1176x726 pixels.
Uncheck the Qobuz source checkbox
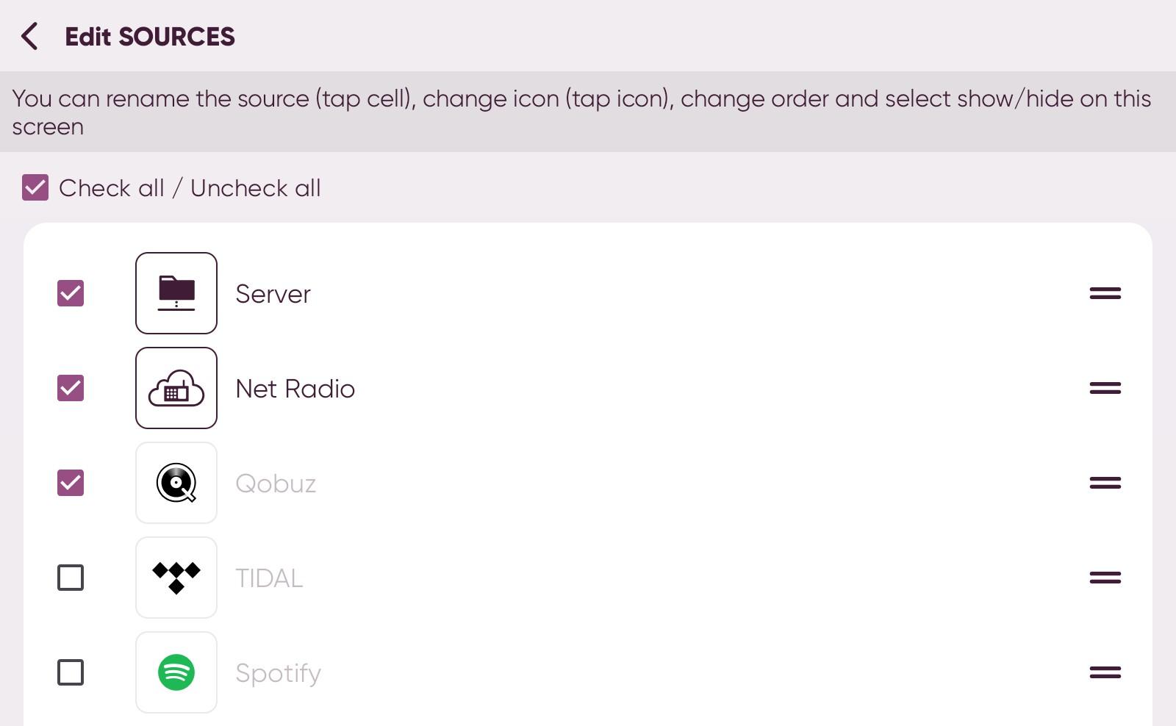point(71,483)
